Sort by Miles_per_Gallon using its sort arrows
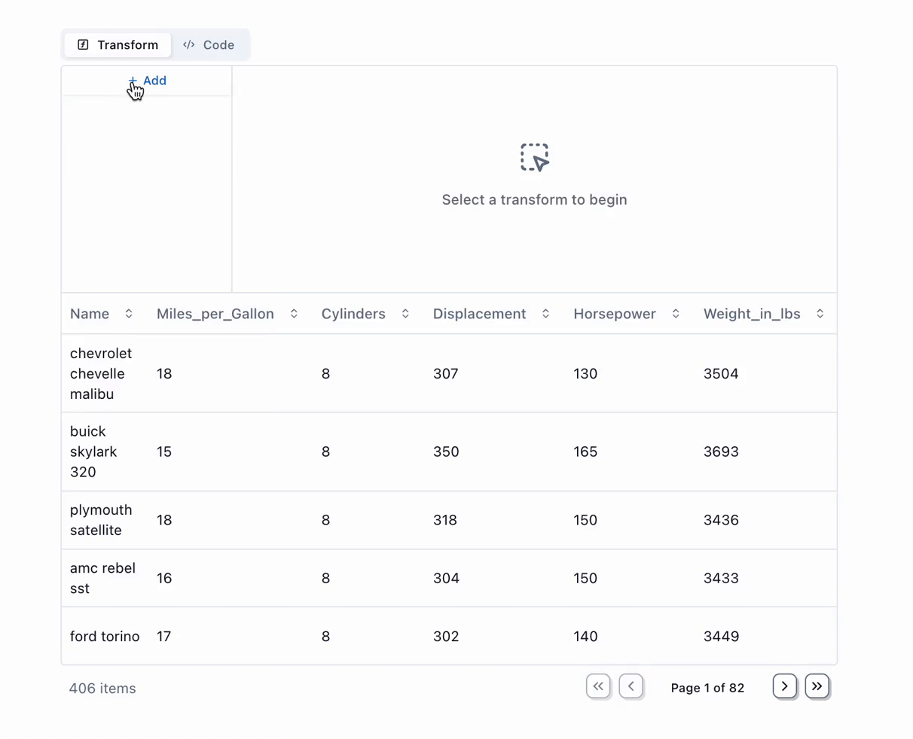The image size is (913, 739). click(x=294, y=314)
